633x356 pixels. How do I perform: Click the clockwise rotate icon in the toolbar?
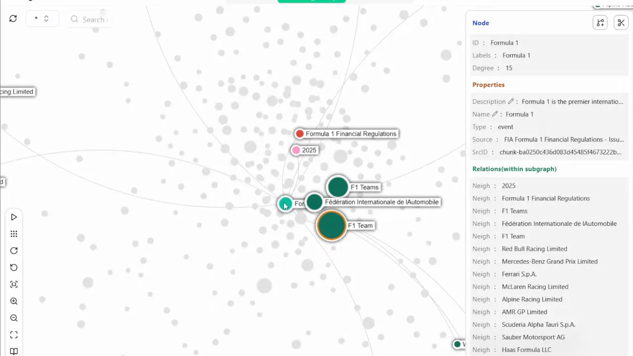tap(14, 251)
